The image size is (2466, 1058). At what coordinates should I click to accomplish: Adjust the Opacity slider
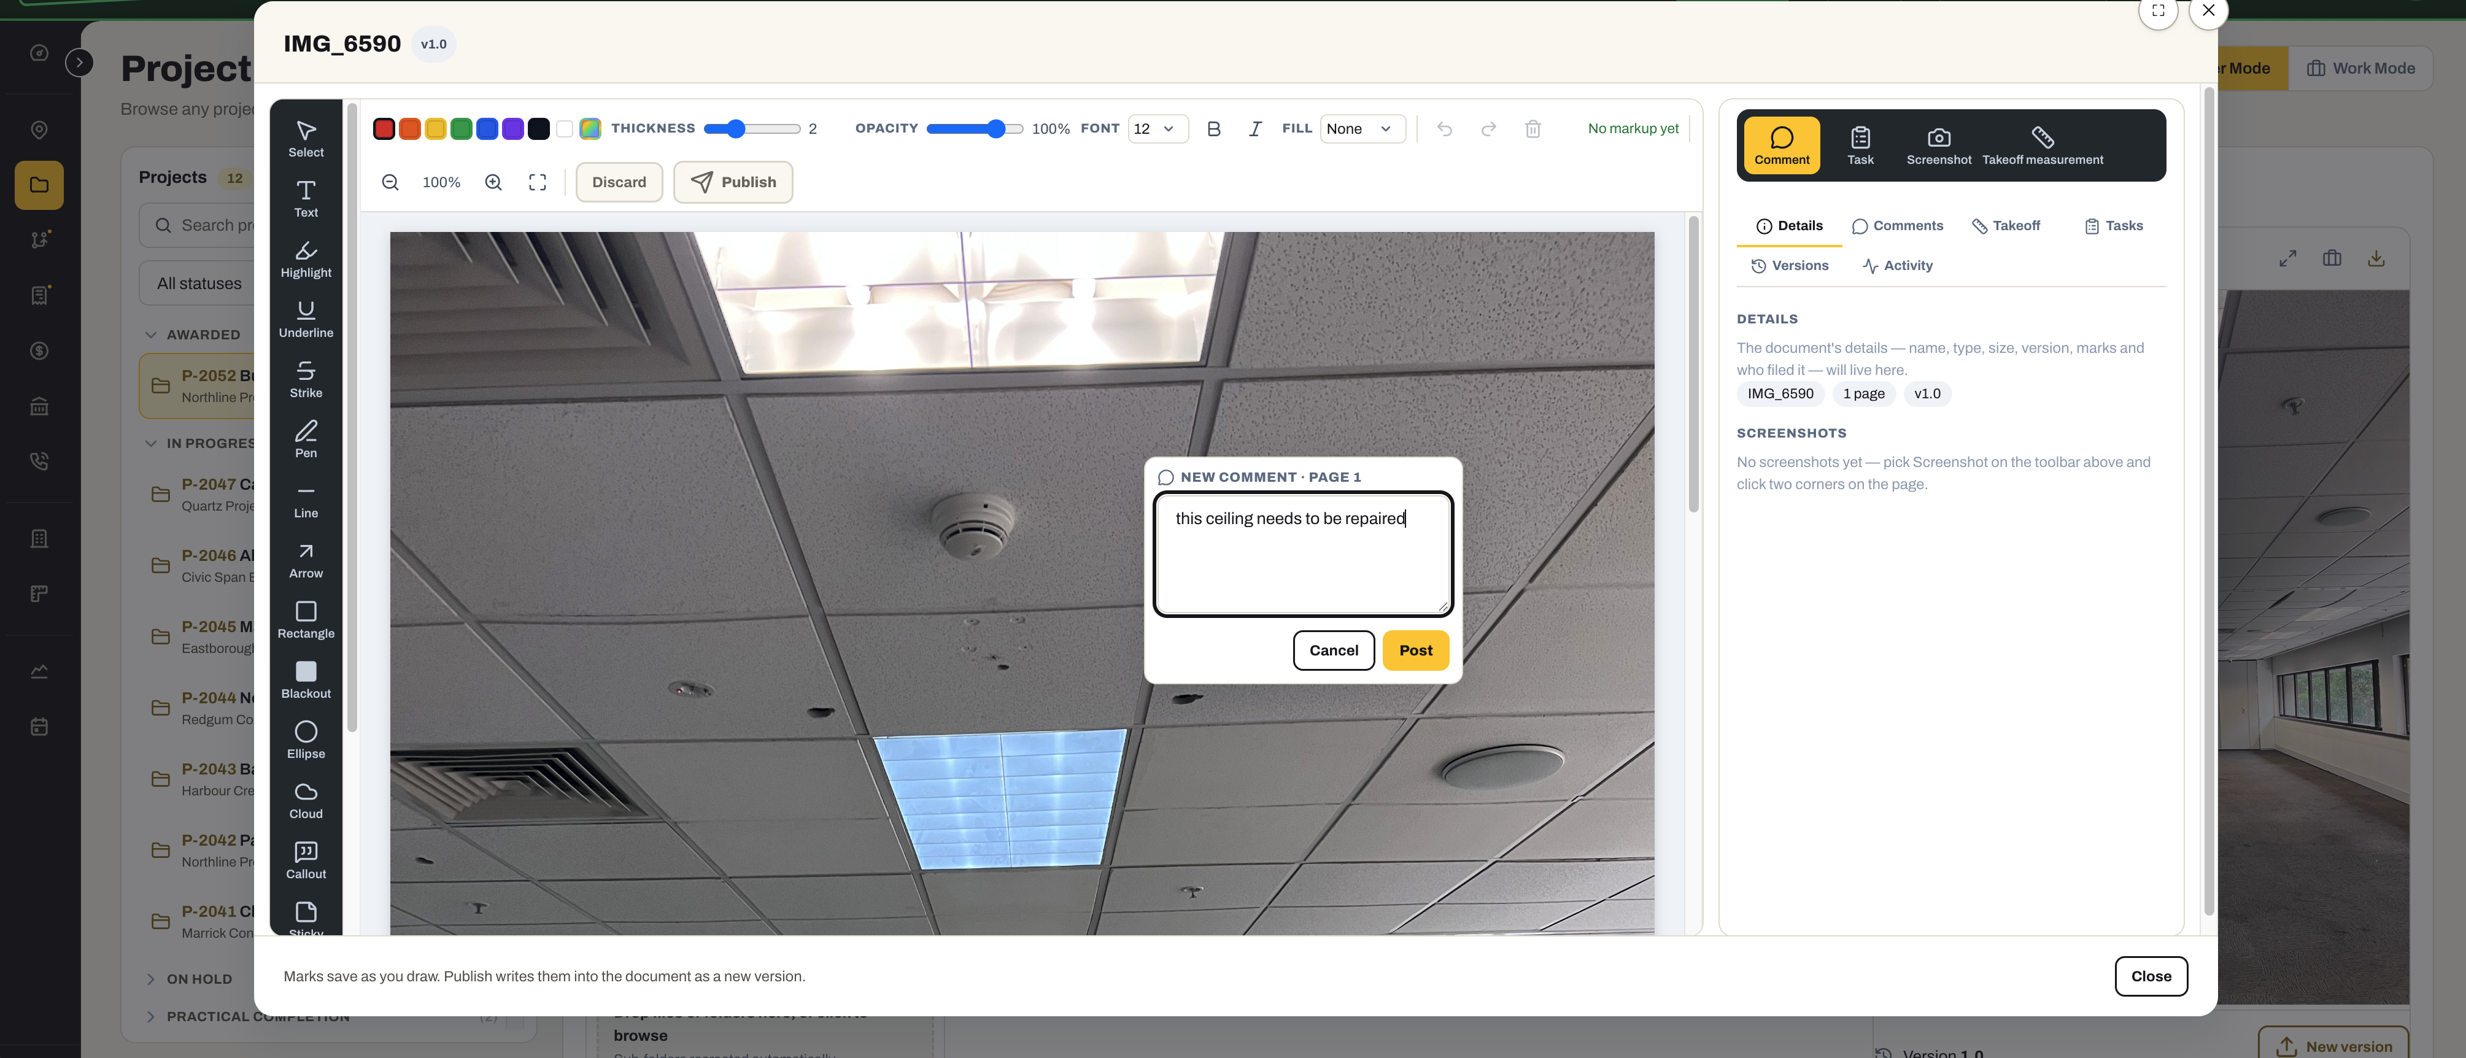975,128
